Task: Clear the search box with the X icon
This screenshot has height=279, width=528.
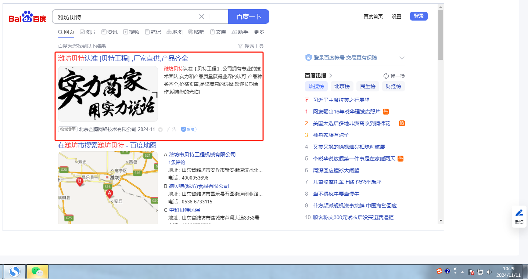Action: point(202,17)
